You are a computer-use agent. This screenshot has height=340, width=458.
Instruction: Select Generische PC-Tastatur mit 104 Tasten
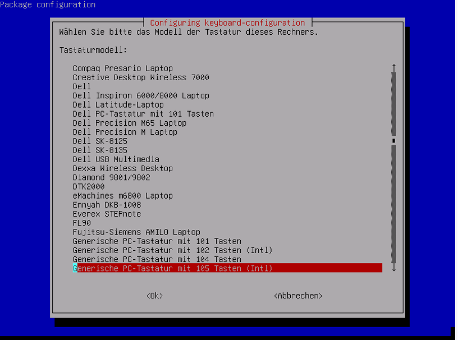[x=157, y=259]
